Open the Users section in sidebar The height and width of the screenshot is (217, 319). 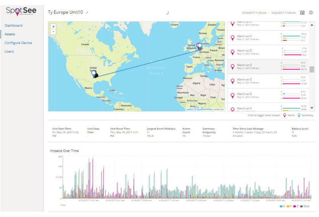click(x=9, y=51)
